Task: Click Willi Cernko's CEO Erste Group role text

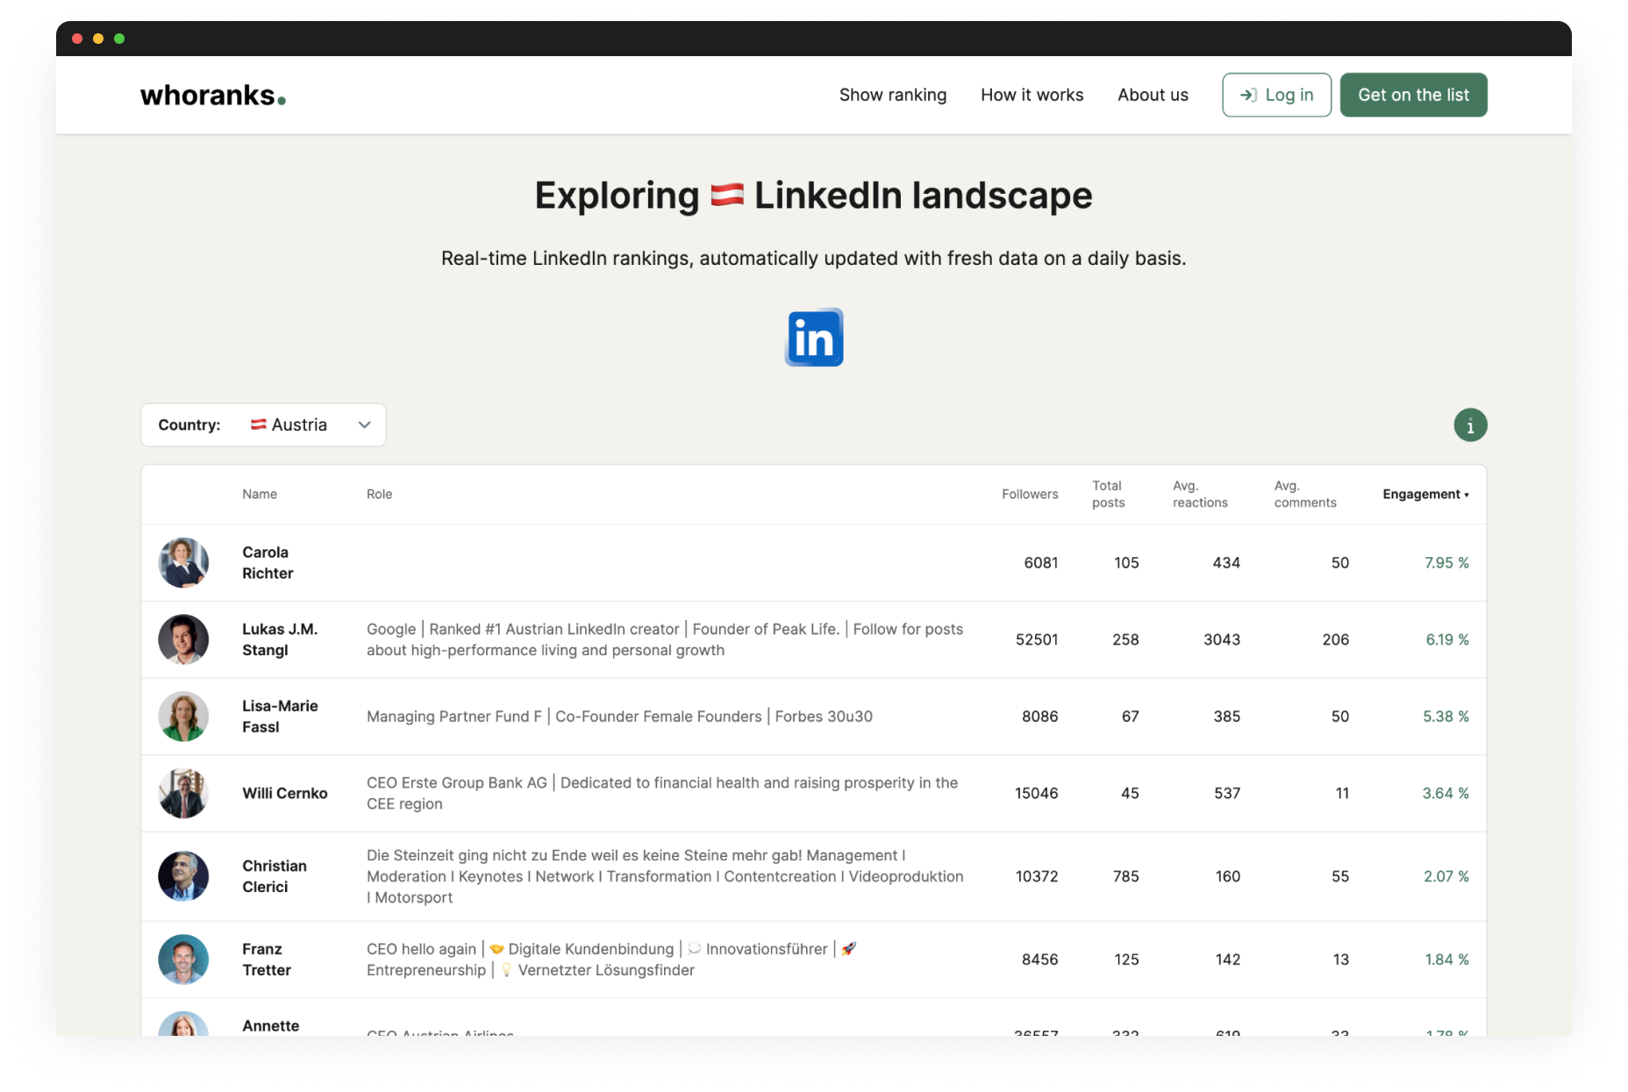Action: coord(662,793)
